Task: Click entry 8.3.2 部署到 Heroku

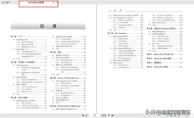Action: tap(167, 48)
